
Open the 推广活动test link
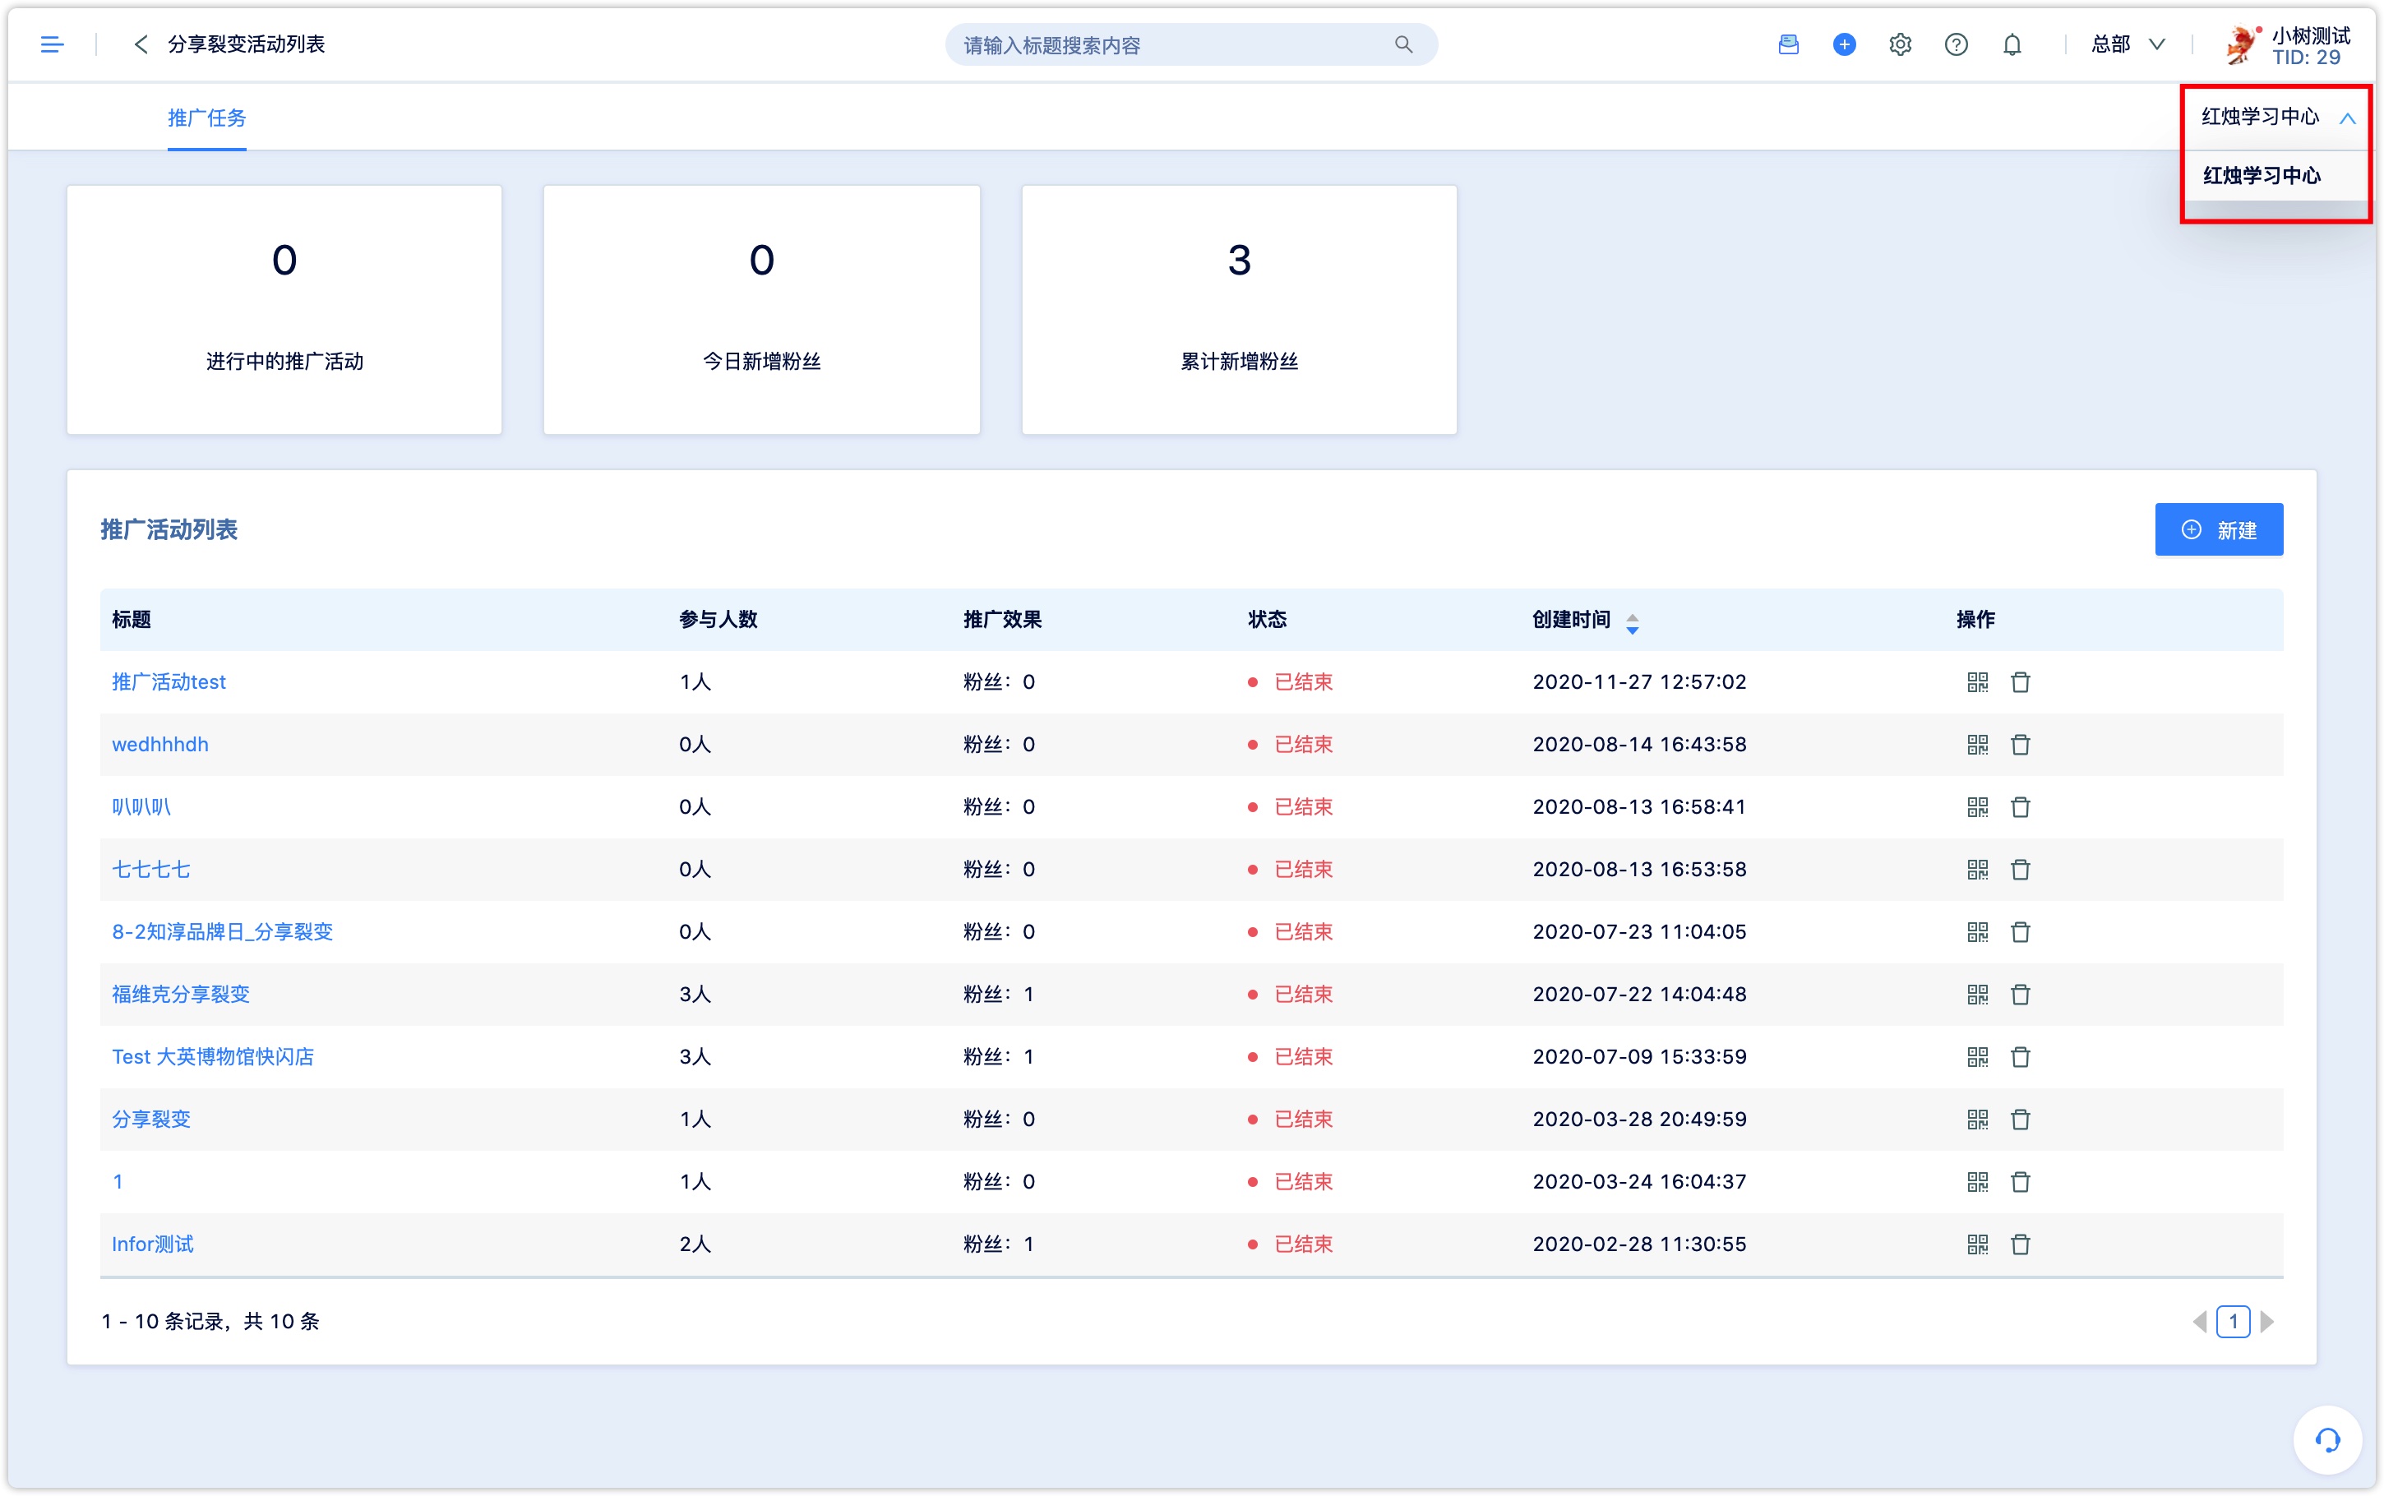(169, 681)
